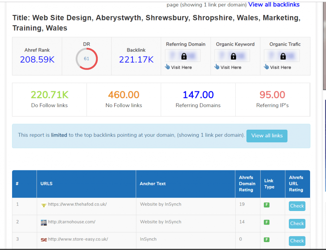
Task: Click the blurred Organic Keyword locked value box
Action: [232, 56]
